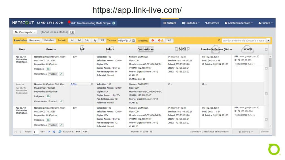Image resolution: width=285 pixels, height=160 pixels.
Task: Click the Puerta de Enlace column header
Action: click(216, 49)
